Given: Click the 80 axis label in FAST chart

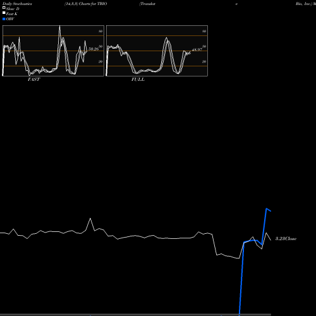Looking at the screenshot, I should tap(100, 31).
